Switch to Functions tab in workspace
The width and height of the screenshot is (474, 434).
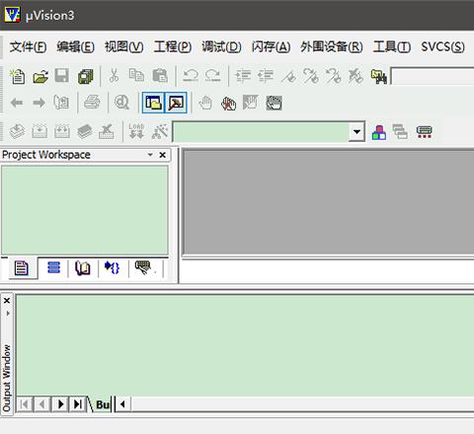(113, 268)
